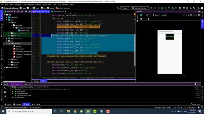The height and width of the screenshot is (114, 204).
Task: Open API level 29 dropdown in preview
Action: (x=164, y=15)
